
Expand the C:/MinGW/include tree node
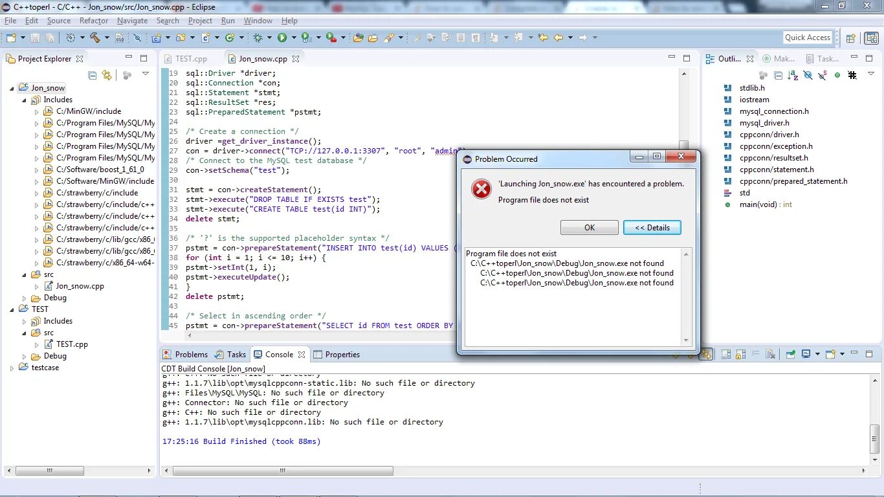pos(37,111)
